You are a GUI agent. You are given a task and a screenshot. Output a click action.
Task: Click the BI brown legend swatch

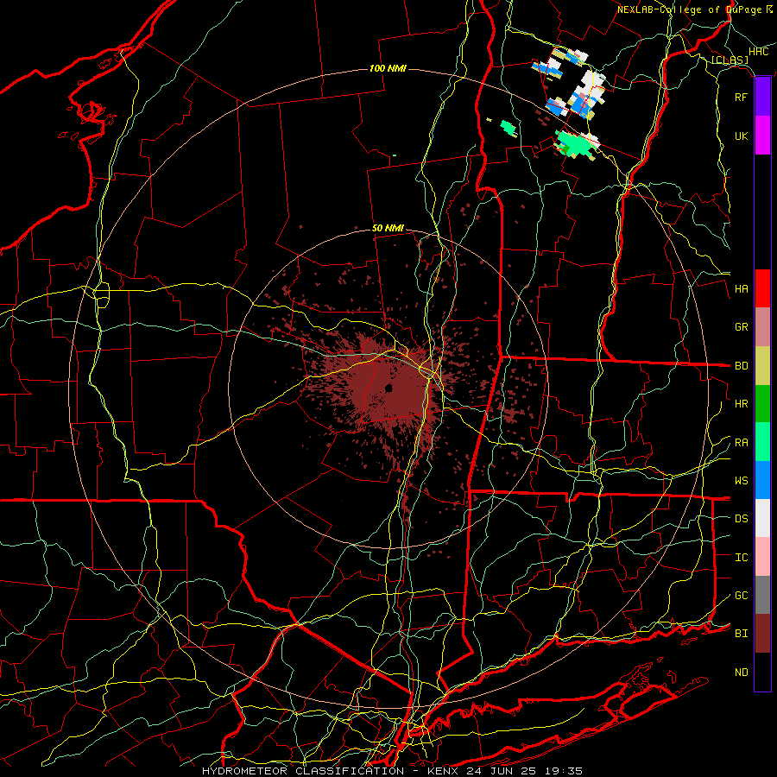(762, 634)
